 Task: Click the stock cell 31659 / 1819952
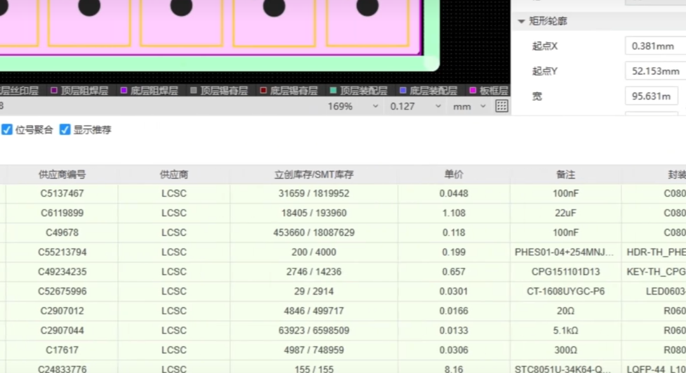pos(314,193)
